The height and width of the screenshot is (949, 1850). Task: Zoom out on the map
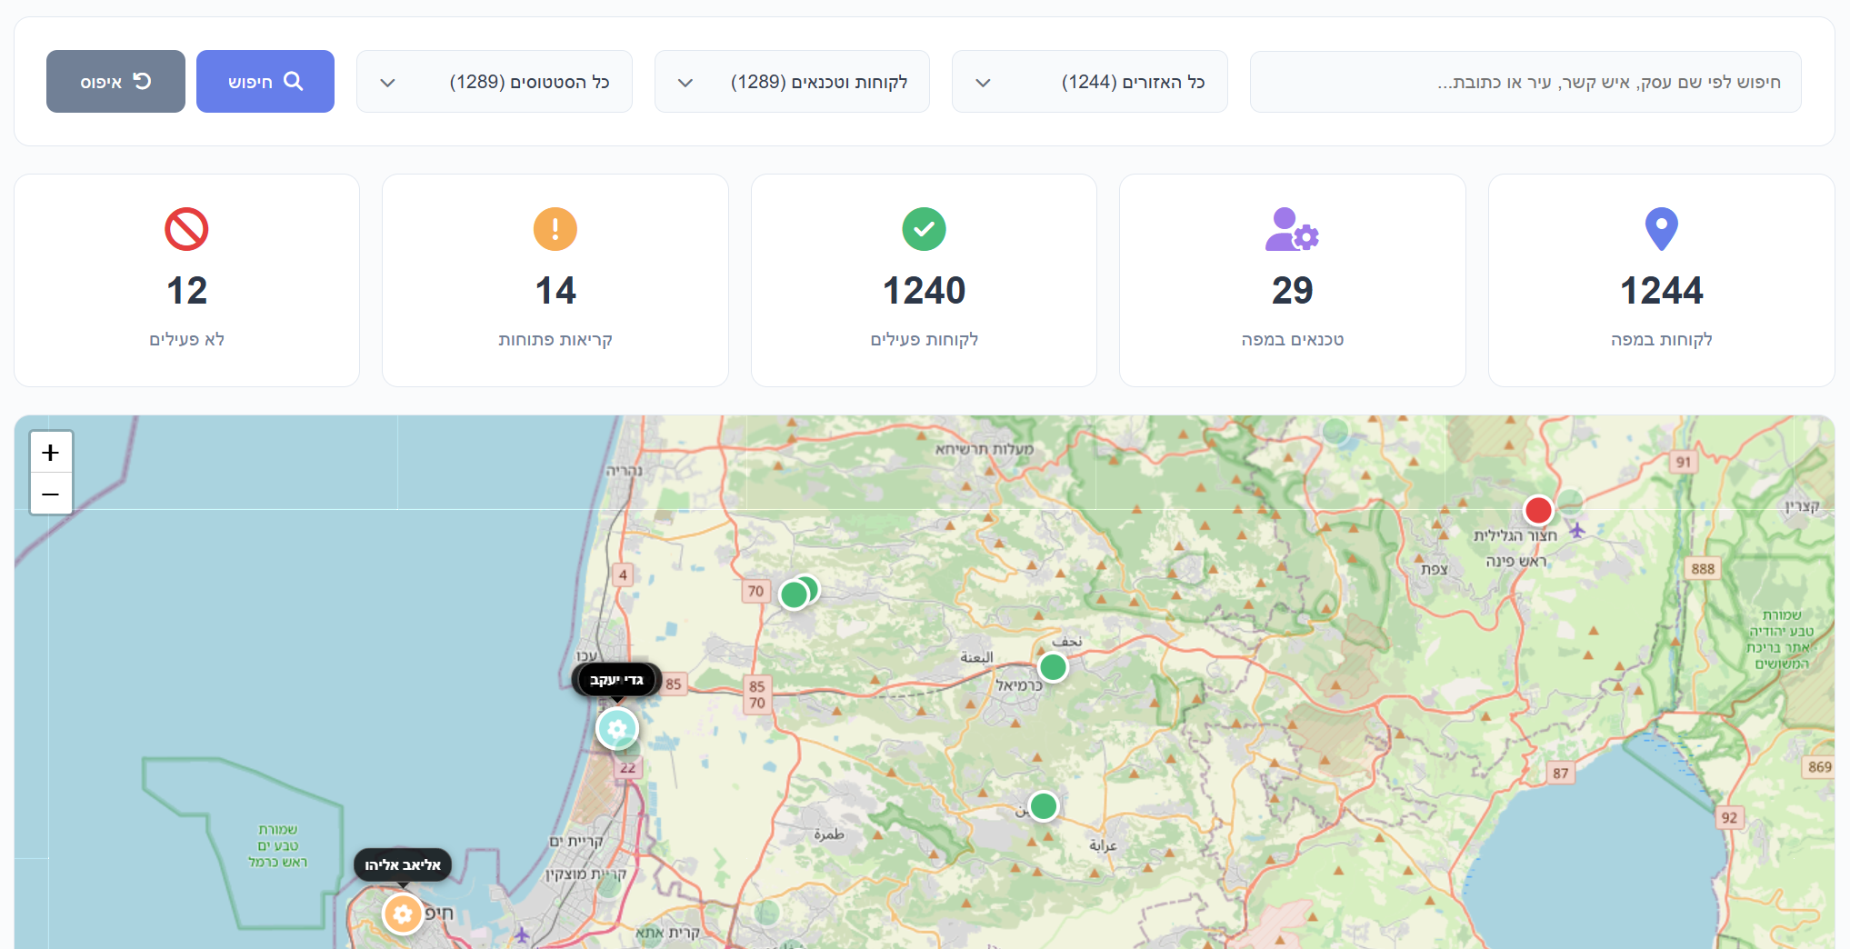[51, 494]
